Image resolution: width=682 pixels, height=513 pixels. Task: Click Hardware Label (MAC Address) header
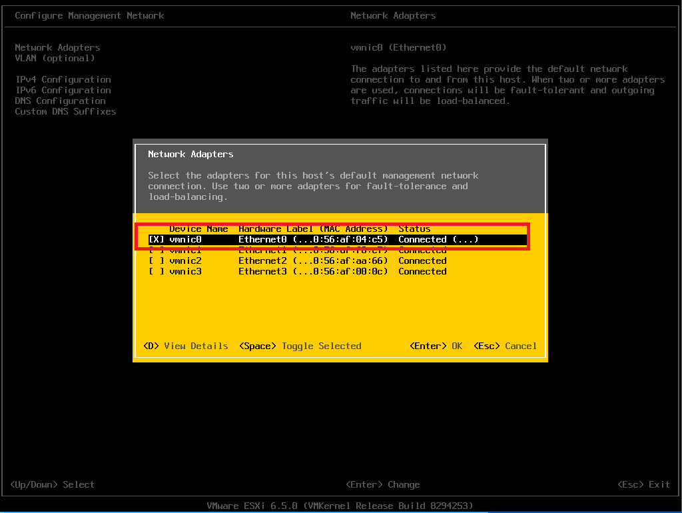point(313,229)
